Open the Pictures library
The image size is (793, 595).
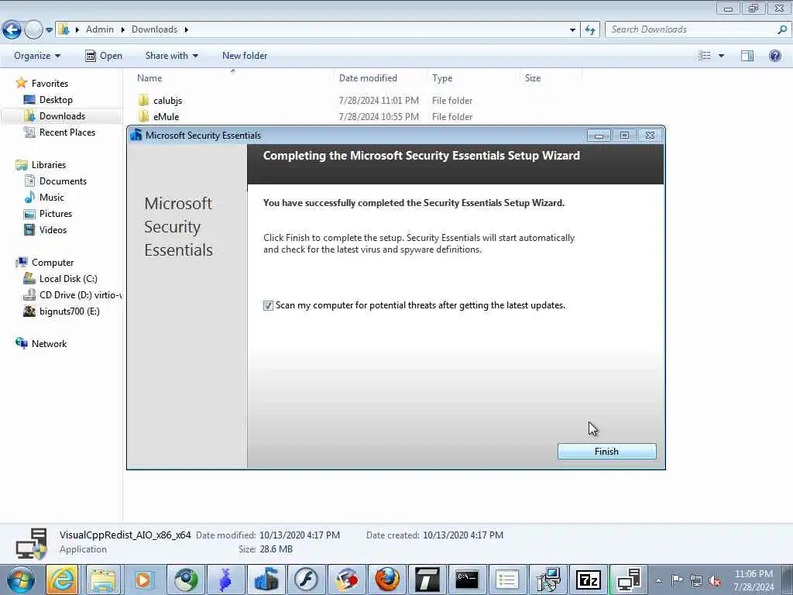tap(56, 214)
